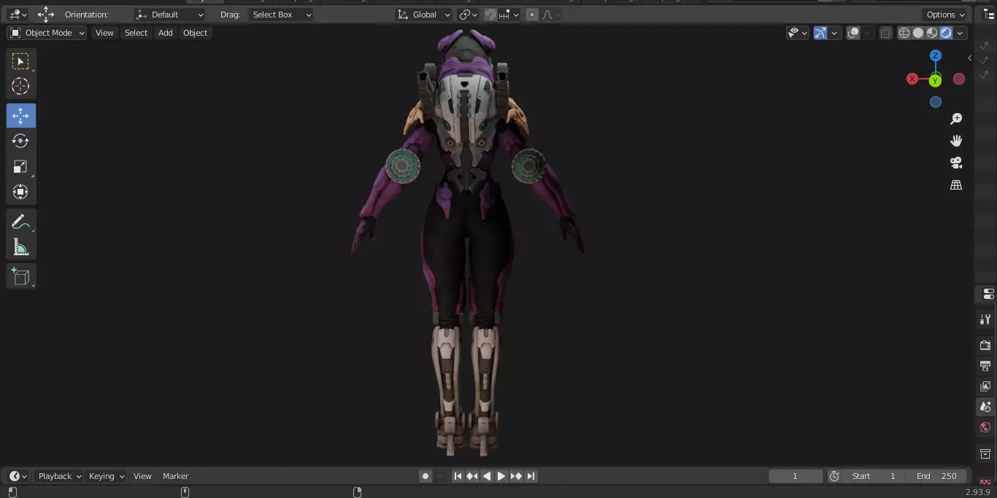Play animation forward
Screen dimensions: 997x498
pos(501,476)
